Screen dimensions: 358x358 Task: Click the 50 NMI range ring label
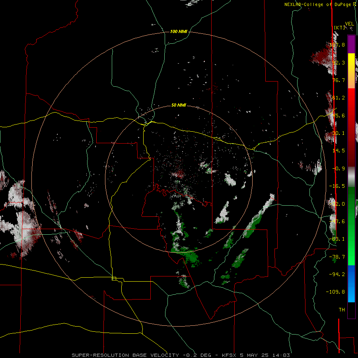pos(179,105)
